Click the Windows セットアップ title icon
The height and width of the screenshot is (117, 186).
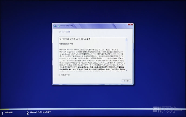[59, 26]
